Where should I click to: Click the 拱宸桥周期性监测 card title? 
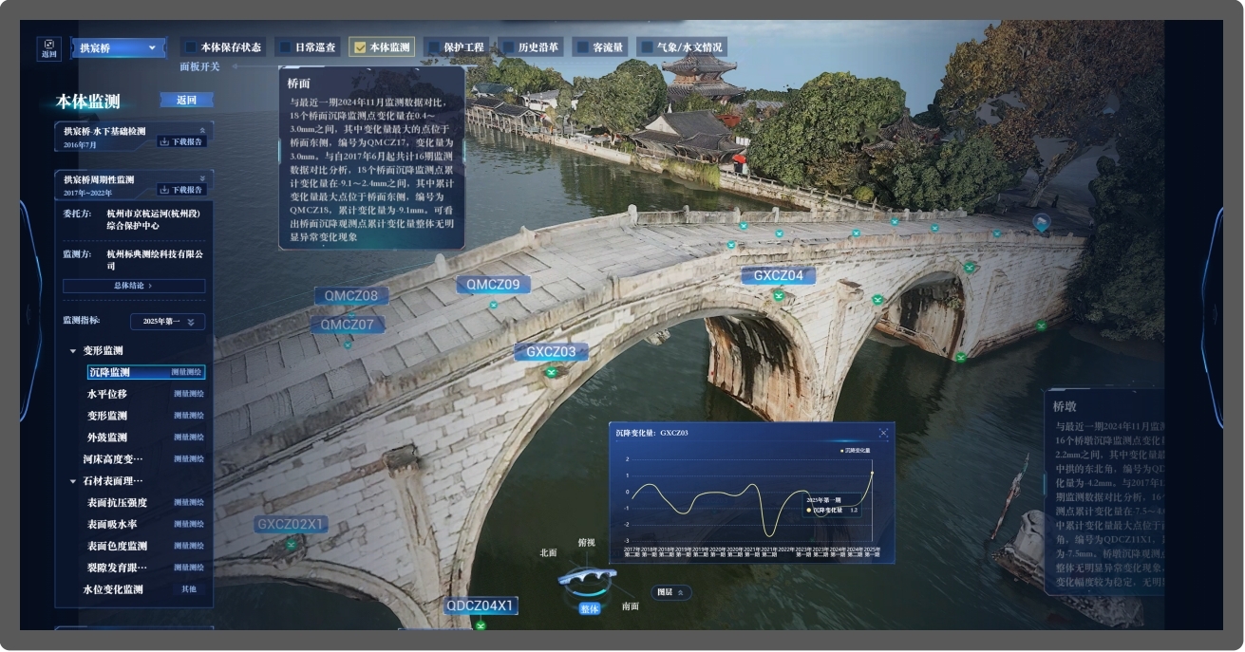point(99,179)
